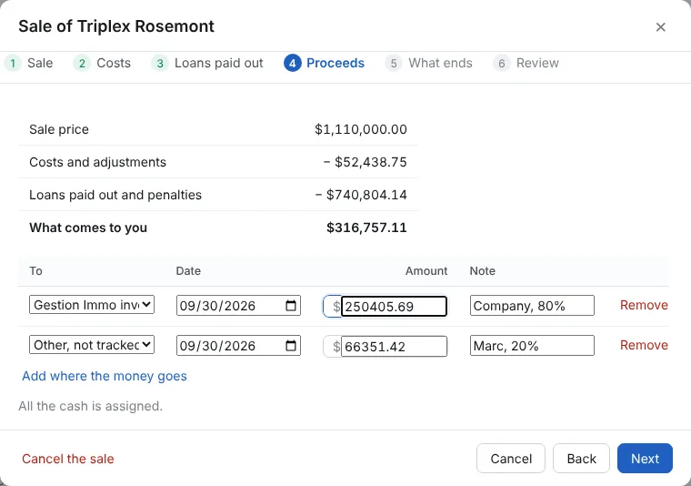Select the $1,110,000.00 sale price value
Screen dimensions: 691x486
[361, 129]
